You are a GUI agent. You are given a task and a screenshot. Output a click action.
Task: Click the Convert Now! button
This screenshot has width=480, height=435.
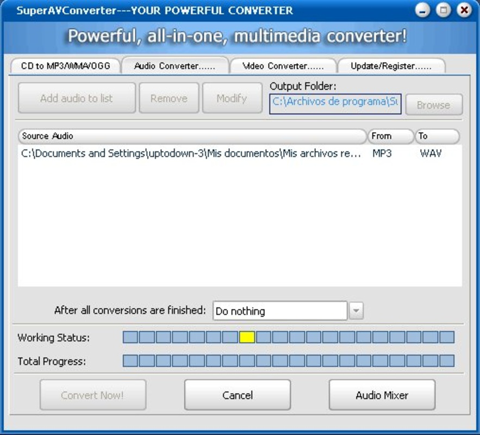coord(93,395)
